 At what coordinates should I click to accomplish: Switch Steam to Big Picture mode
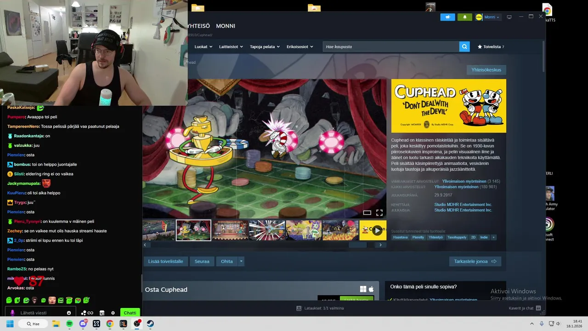pos(509,17)
